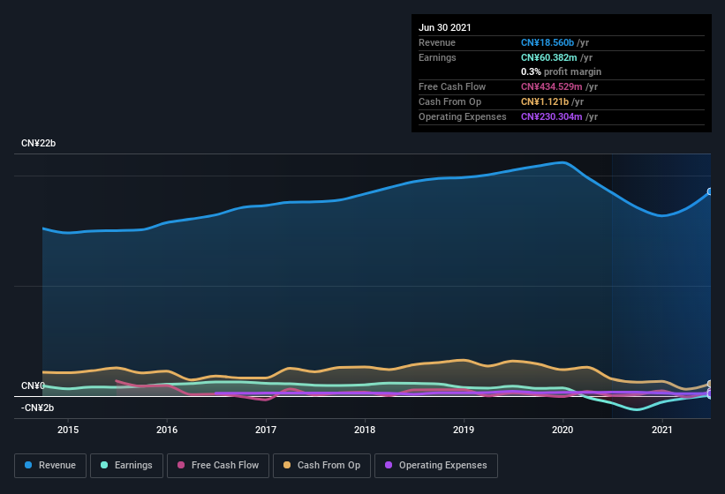This screenshot has height=494, width=725.
Task: Toggle the Revenue legend button
Action: pos(50,466)
